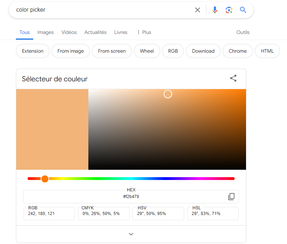
Task: Go to the Livres tab
Action: [x=121, y=32]
